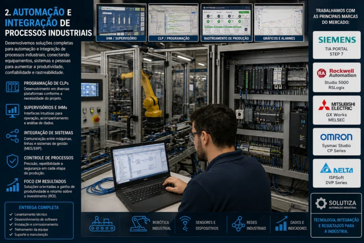Click the 'Controle de Processos' heading
This screenshot has height=243, width=364.
click(48, 158)
